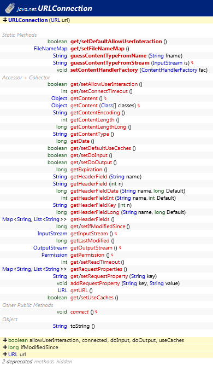Click the ifModifiedSince field entry
Image resolution: width=213 pixels, height=365 pixels.
(39, 347)
